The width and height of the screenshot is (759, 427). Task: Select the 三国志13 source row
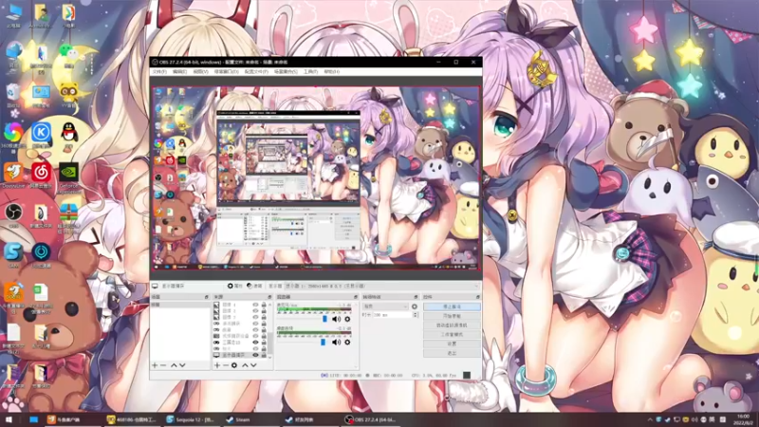[x=240, y=343]
